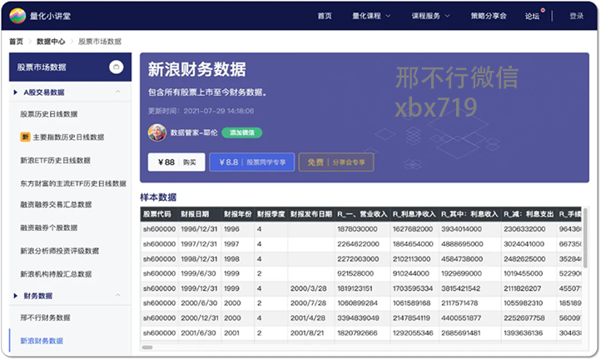Click the 财报年份 column header
Screen dimensions: 601x360
pos(237,214)
